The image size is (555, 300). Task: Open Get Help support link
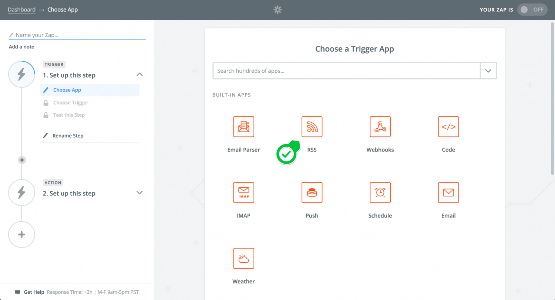[x=34, y=292]
